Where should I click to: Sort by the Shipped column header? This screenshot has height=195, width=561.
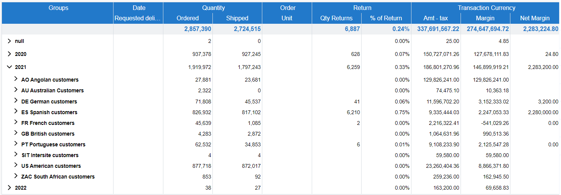237,18
